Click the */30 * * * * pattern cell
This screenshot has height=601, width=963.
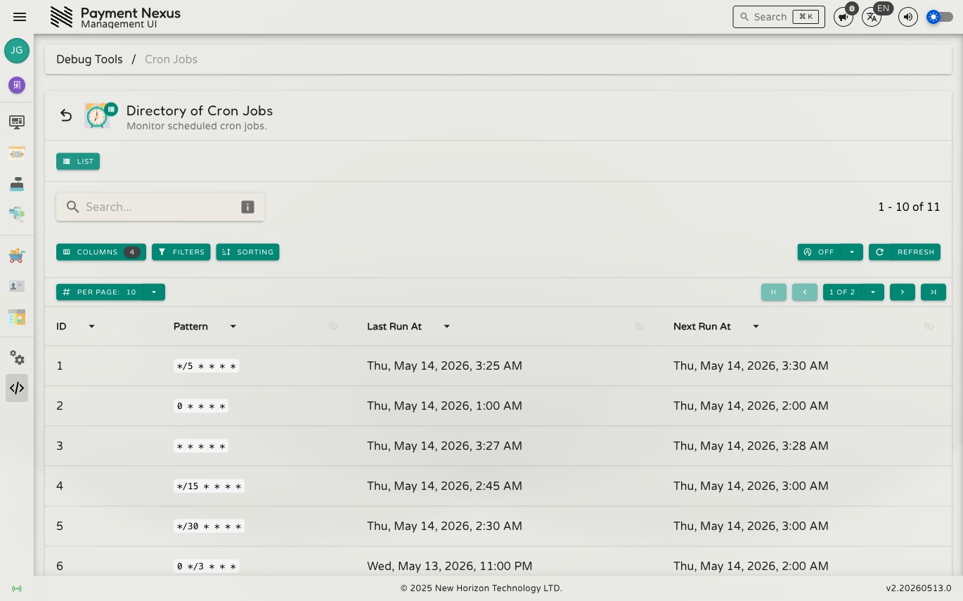click(x=209, y=526)
